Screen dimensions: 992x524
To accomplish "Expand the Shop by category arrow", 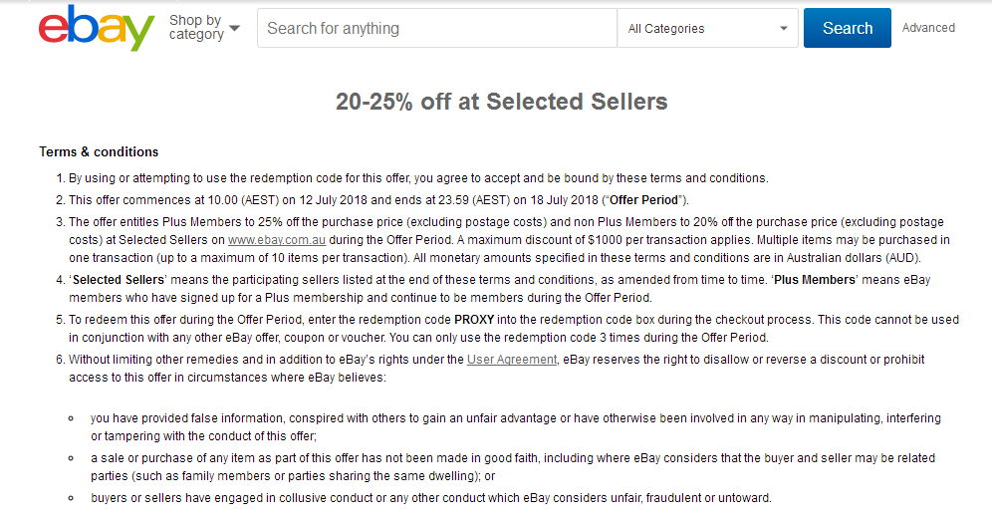I will [x=235, y=29].
